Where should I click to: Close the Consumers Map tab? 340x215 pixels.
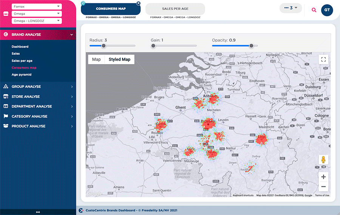point(138,3)
